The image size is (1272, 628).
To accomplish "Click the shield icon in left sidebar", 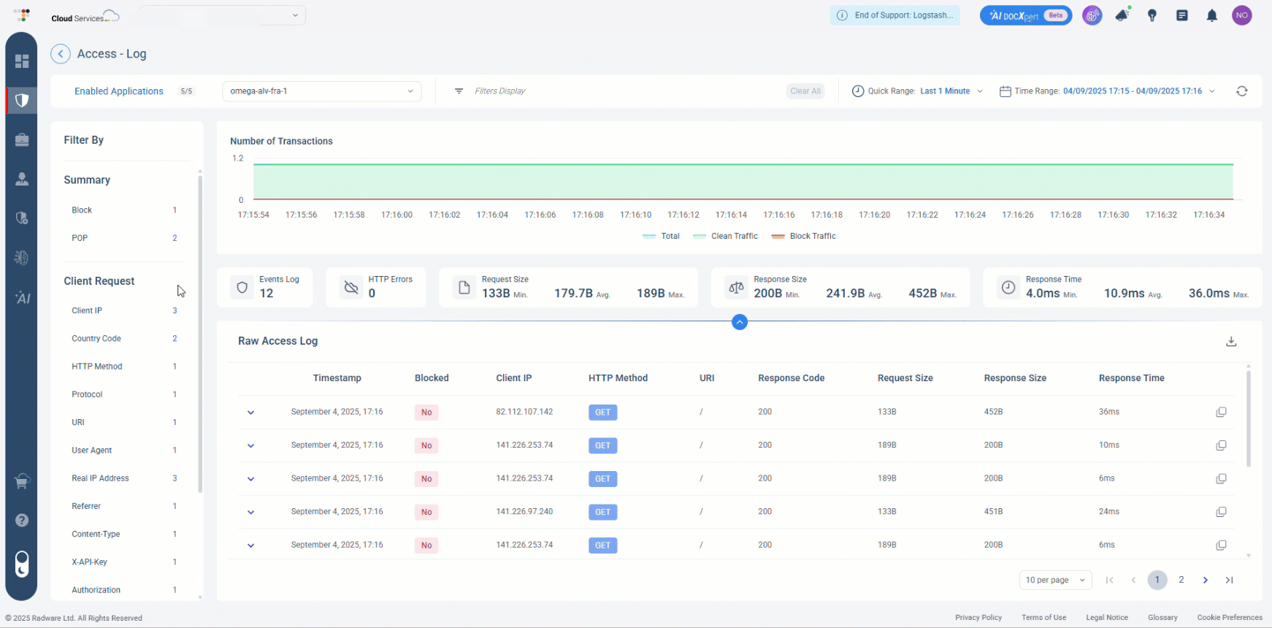I will (x=22, y=100).
